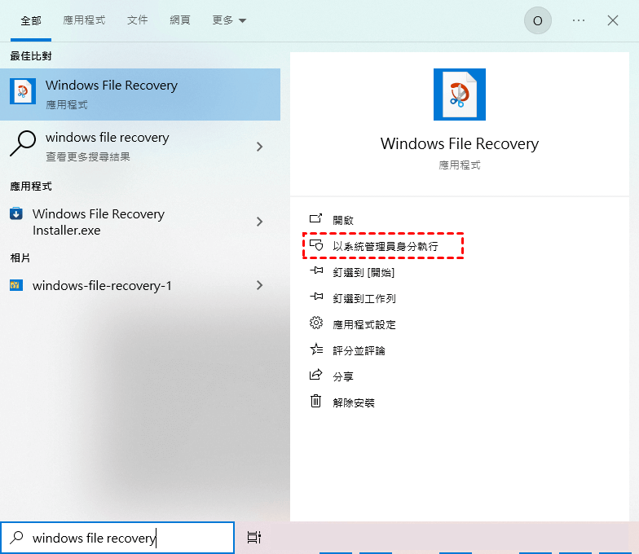
Task: Click the Windows File Recovery app icon in best match
Action: (23, 91)
